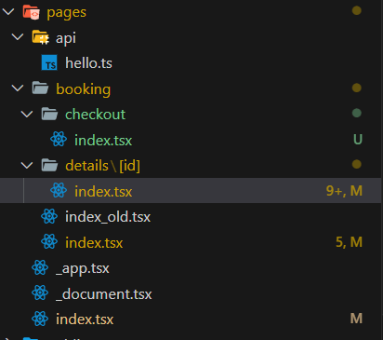Viewport: 383px width, 340px height.
Task: Open index.tsx with 5 problems
Action: tap(94, 242)
